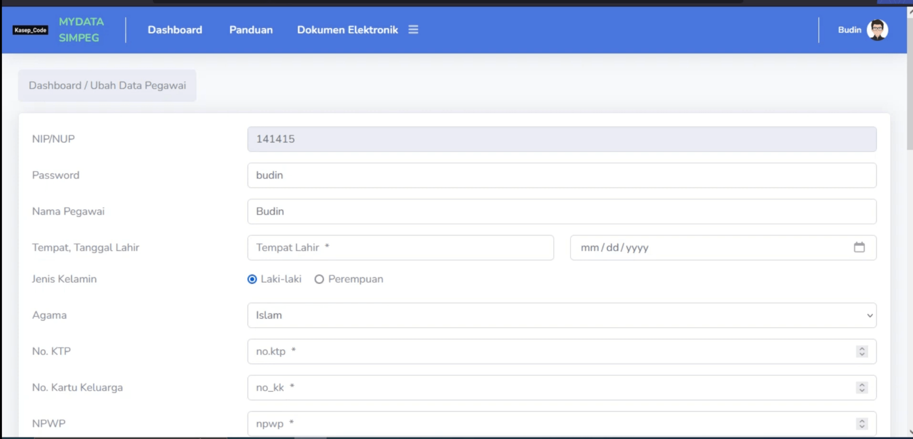Focus the NIP/NUP field showing 141415
The height and width of the screenshot is (439, 913).
pyautogui.click(x=562, y=139)
